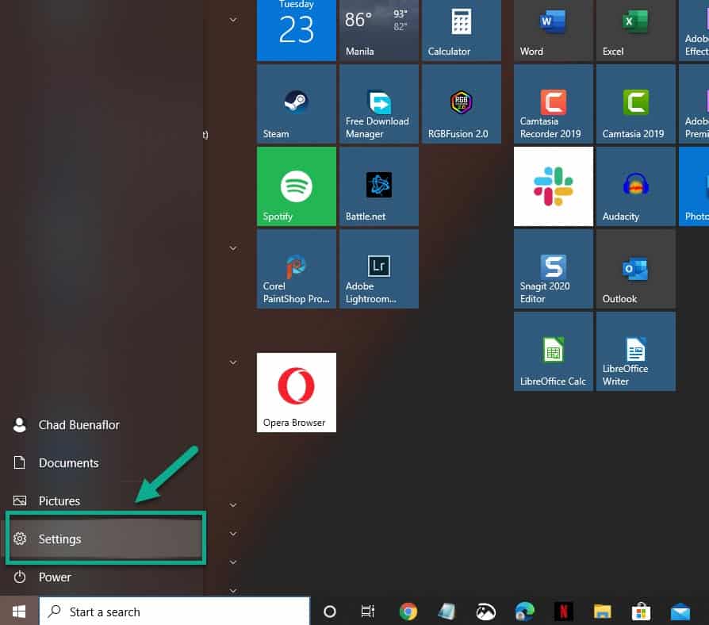The height and width of the screenshot is (625, 709).
Task: Launch Microsoft Word
Action: pyautogui.click(x=553, y=30)
